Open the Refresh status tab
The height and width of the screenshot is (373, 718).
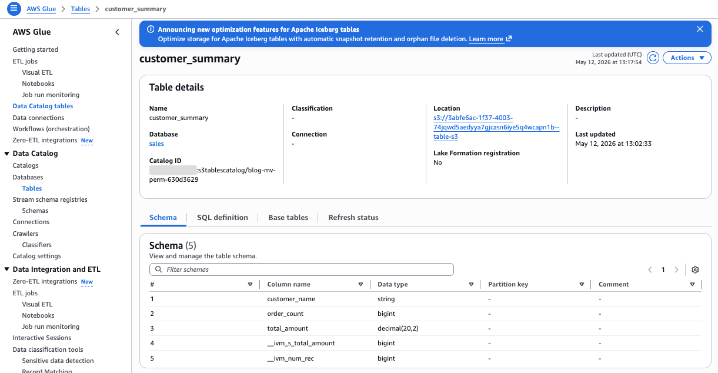(x=353, y=218)
